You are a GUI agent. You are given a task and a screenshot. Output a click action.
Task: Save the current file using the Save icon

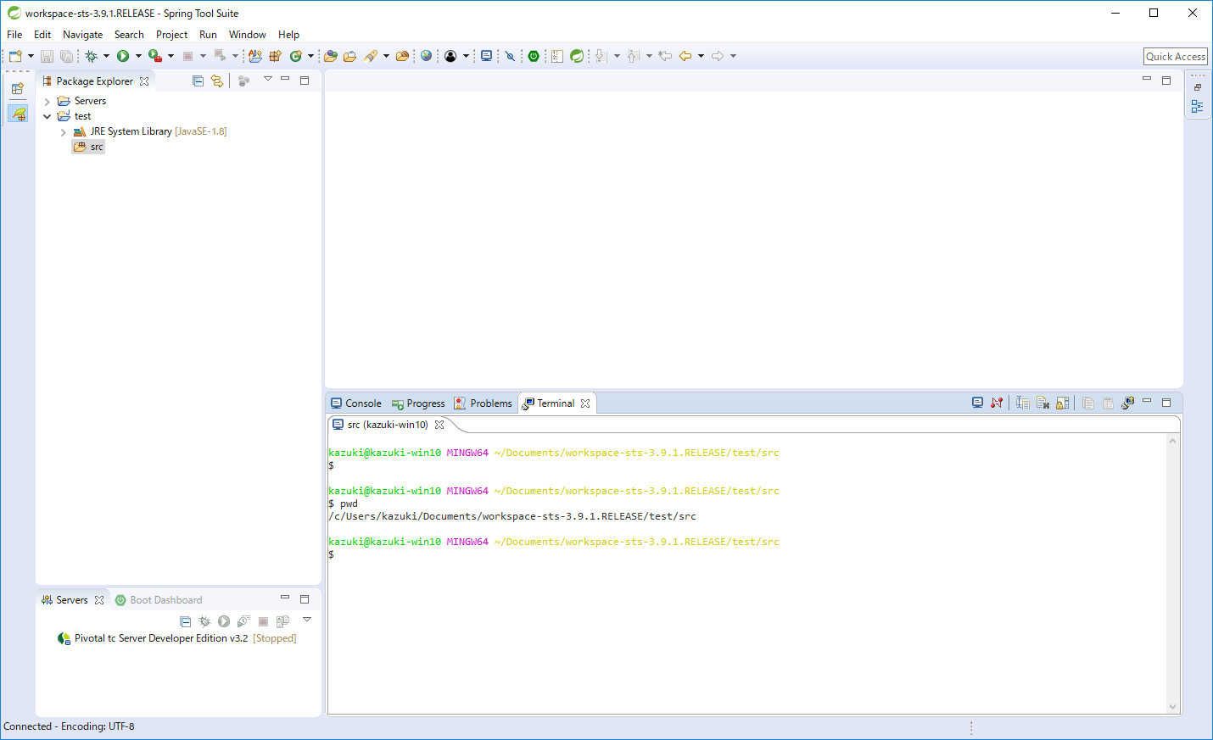pos(47,56)
